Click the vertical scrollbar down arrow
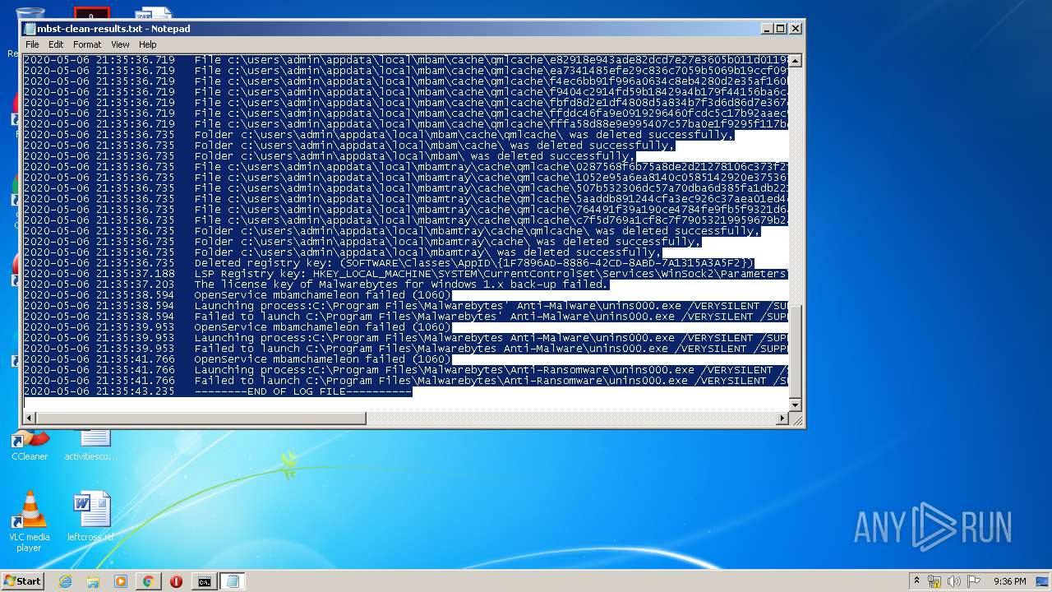Viewport: 1052px width, 592px height. click(x=795, y=405)
